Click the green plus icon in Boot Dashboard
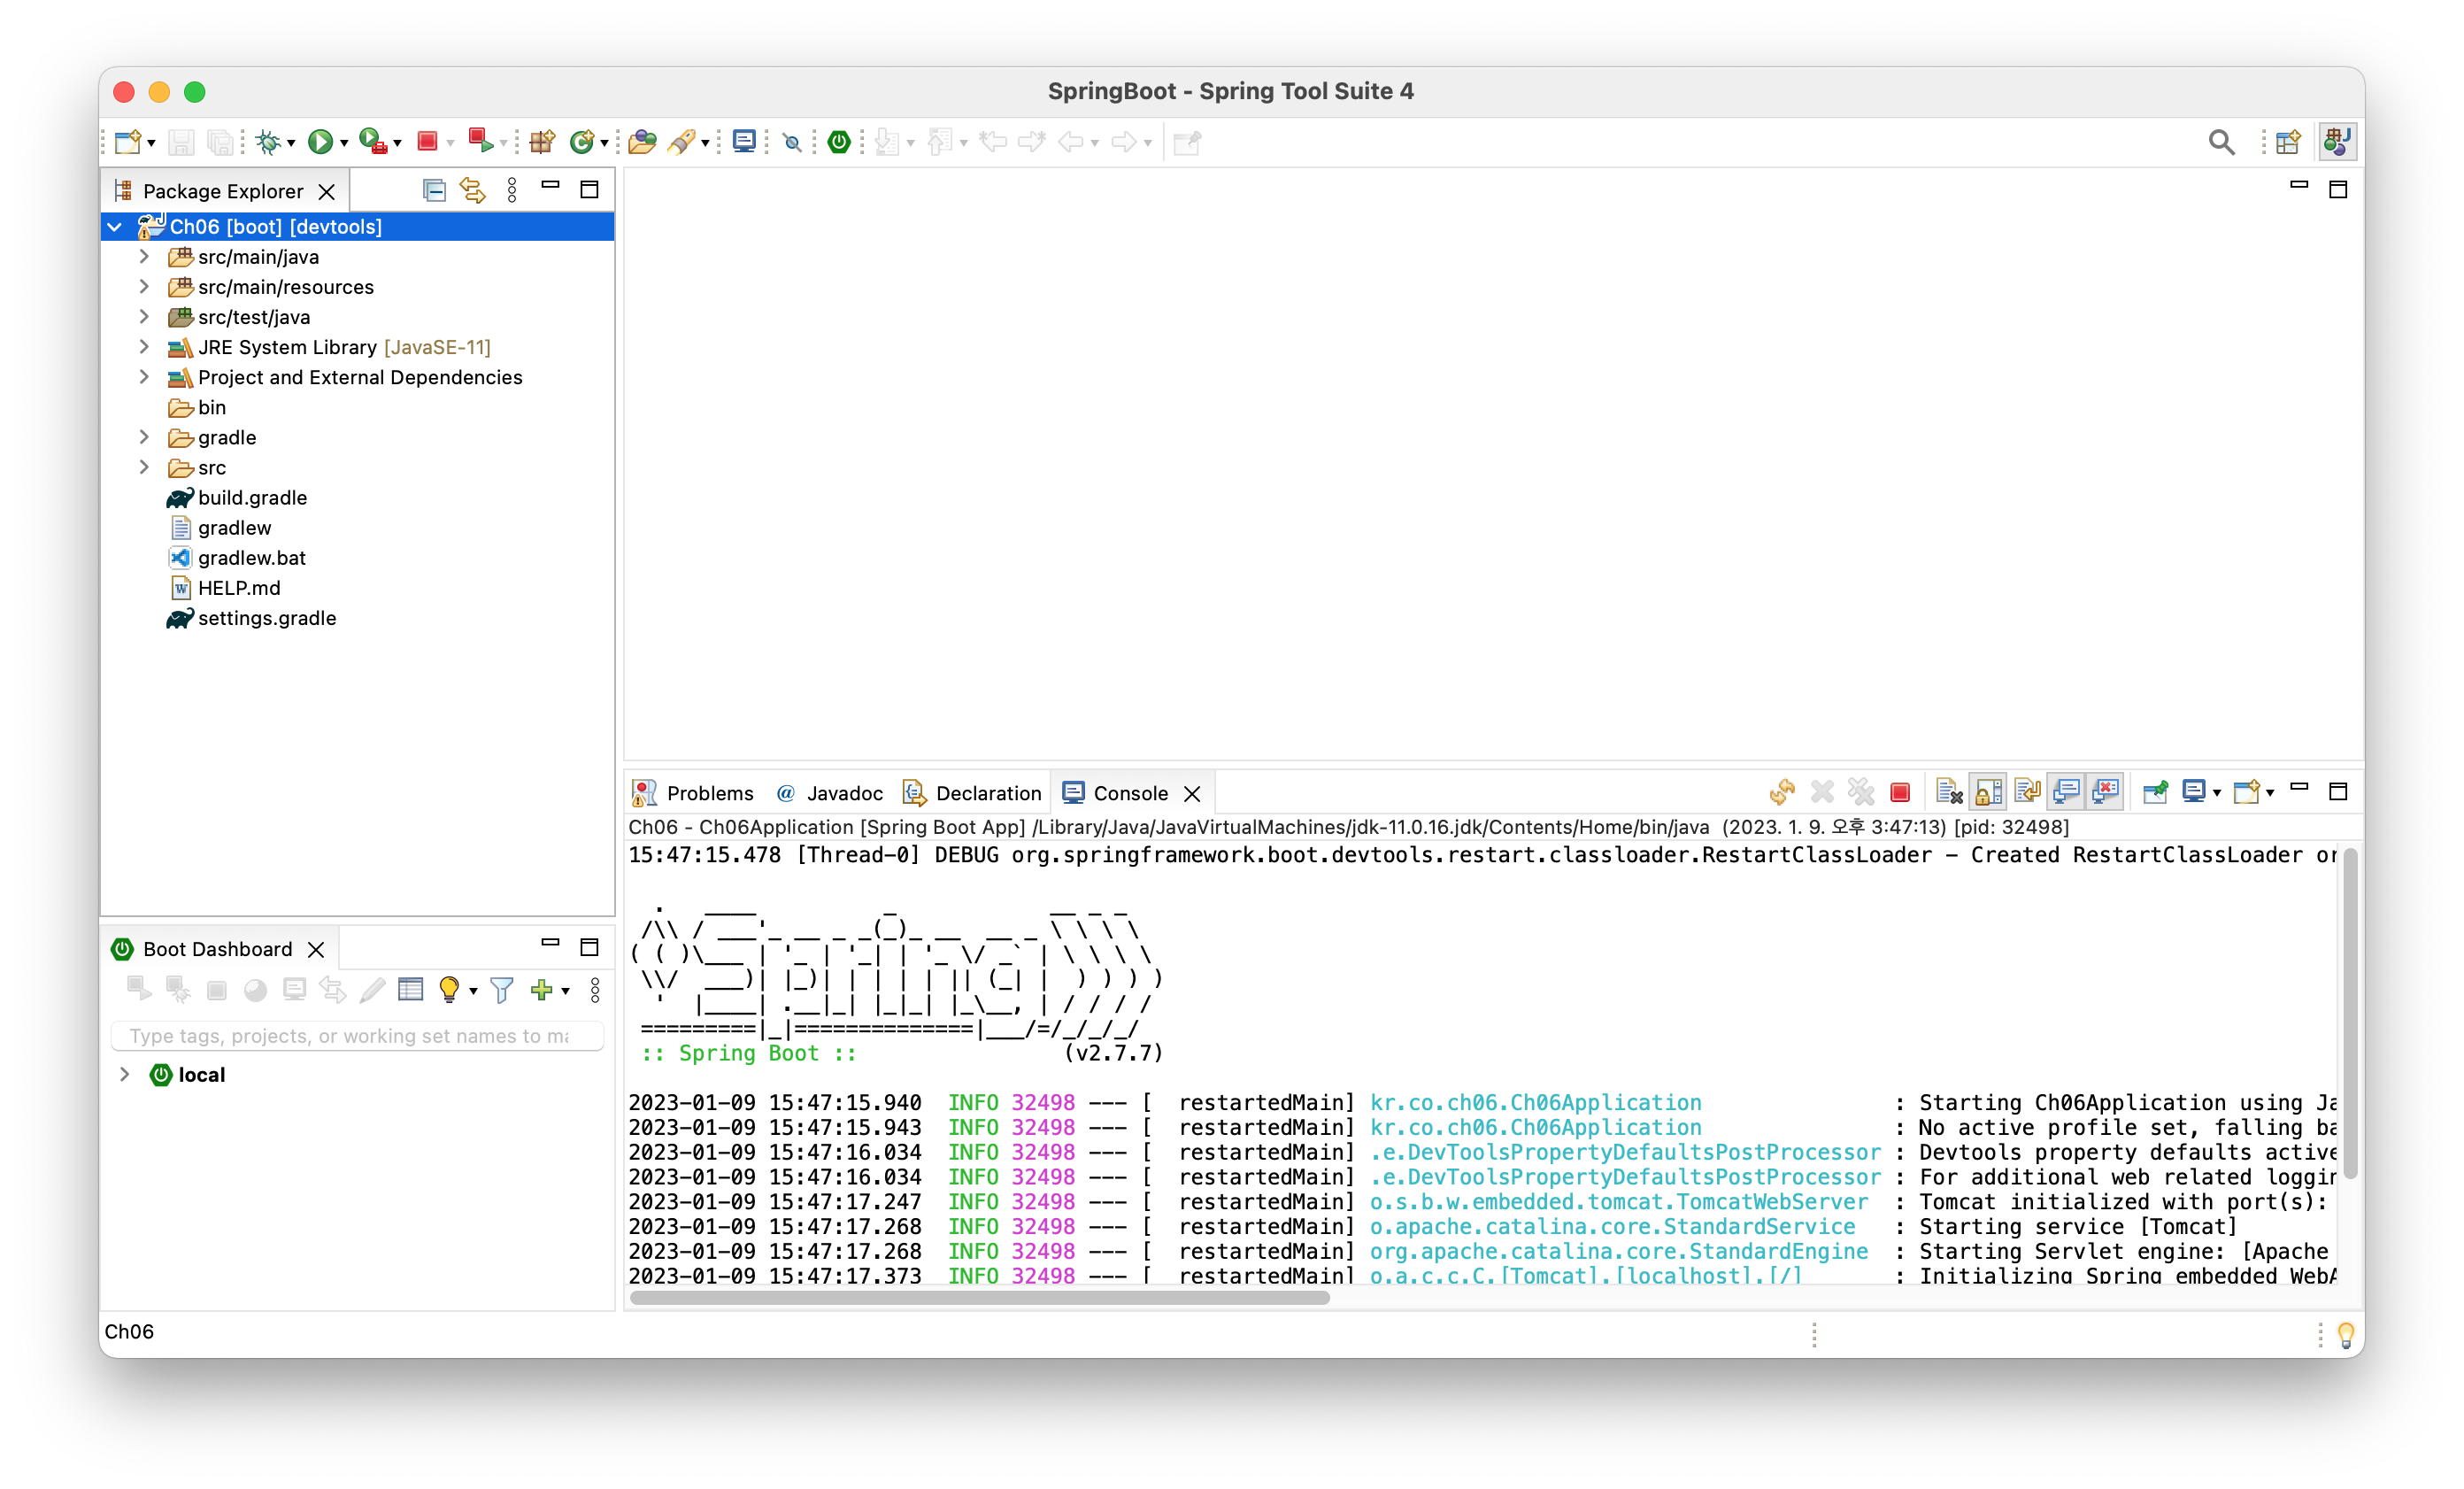Screen dimensions: 2464x1489 pyautogui.click(x=541, y=989)
